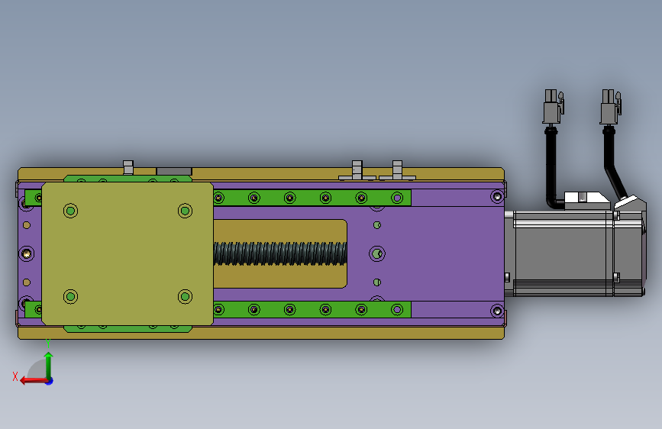Screen dimensions: 662x429
Task: Select the brass center hole on left end
Action: pos(27,253)
